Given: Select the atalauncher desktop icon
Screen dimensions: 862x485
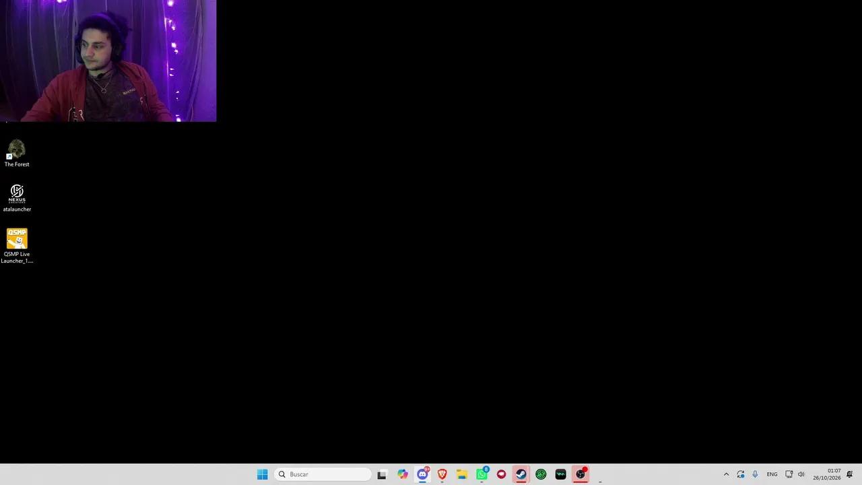Looking at the screenshot, I should [x=17, y=198].
